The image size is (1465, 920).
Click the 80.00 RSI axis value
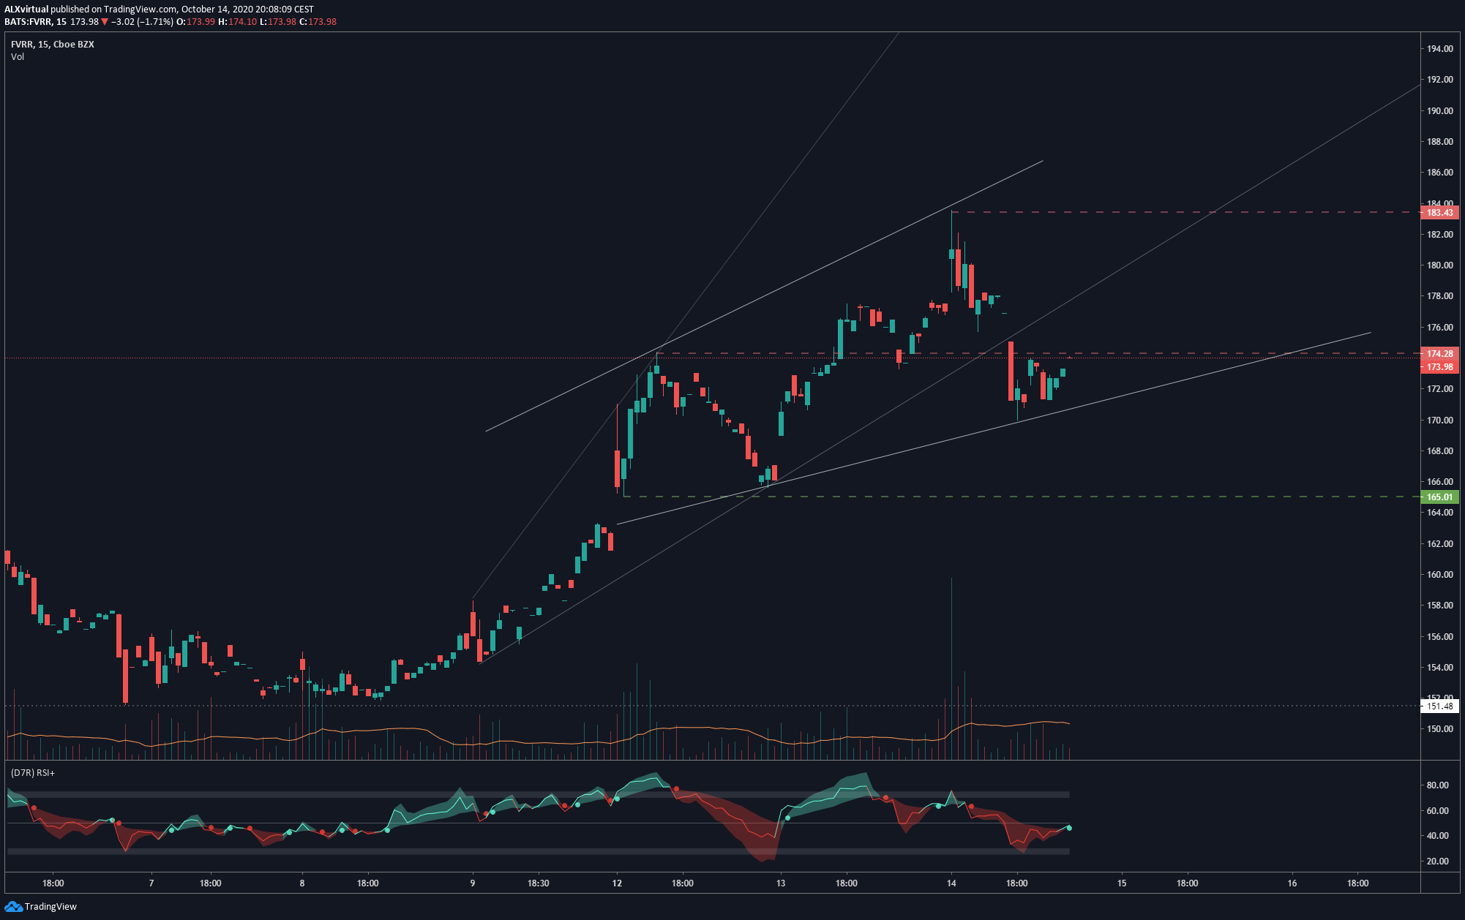tap(1437, 785)
